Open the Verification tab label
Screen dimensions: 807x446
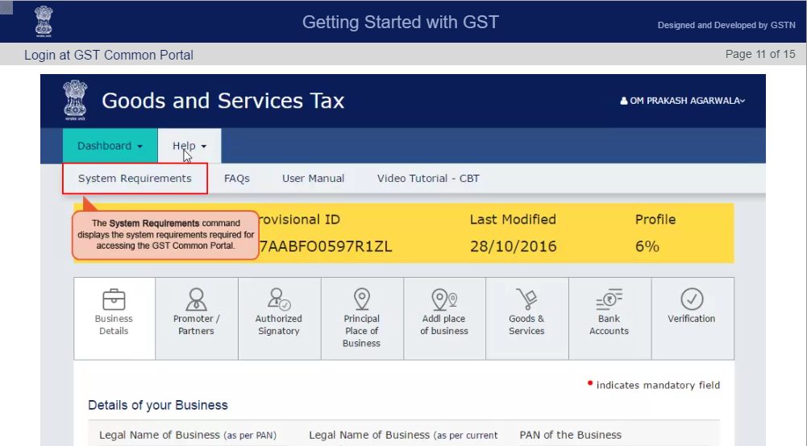(692, 319)
